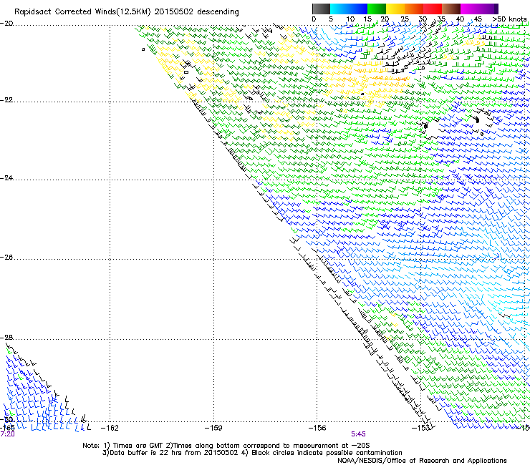The height and width of the screenshot is (465, 530).
Task: Select the latitude label '-22'
Action: tap(6, 100)
